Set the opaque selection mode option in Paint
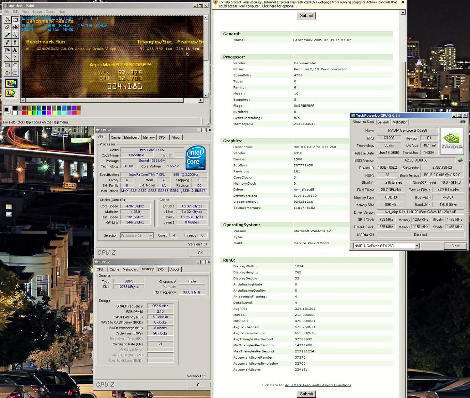This screenshot has height=398, width=470. point(11,83)
